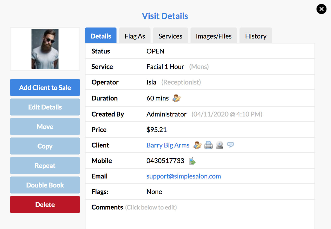Go to the Images/Files tab
This screenshot has height=229, width=331.
click(x=214, y=36)
